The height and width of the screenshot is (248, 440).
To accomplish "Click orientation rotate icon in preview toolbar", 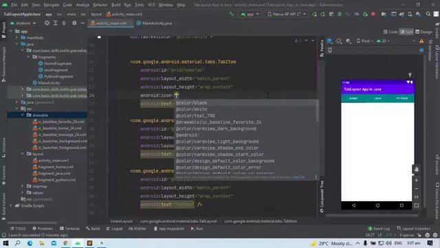I will pyautogui.click(x=339, y=41).
